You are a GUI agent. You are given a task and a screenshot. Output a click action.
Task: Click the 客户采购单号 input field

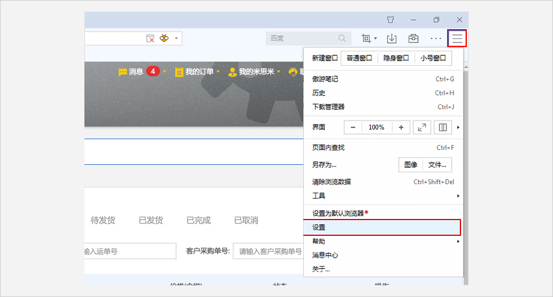point(269,251)
